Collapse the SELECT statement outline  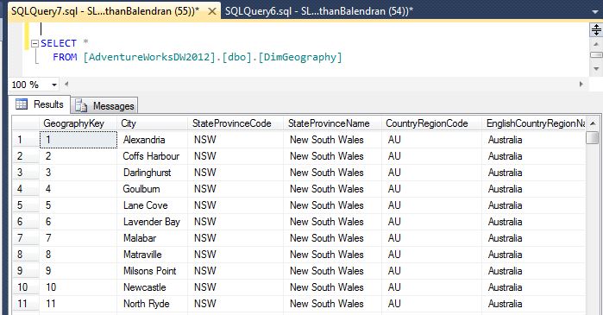(x=35, y=43)
